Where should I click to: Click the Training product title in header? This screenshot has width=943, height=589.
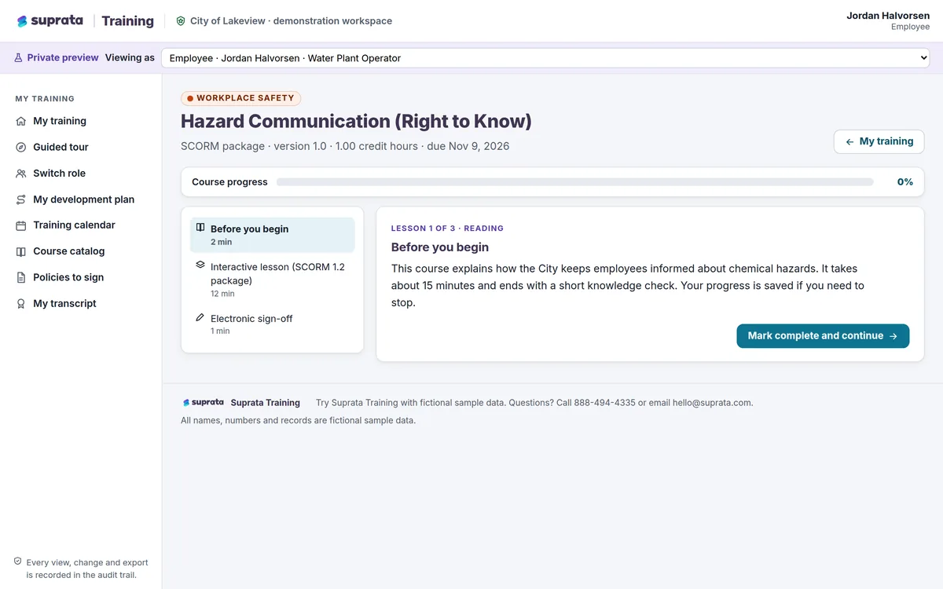click(x=127, y=21)
